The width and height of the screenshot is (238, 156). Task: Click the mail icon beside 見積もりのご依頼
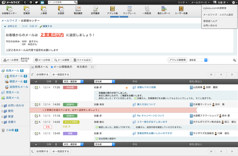134,88
